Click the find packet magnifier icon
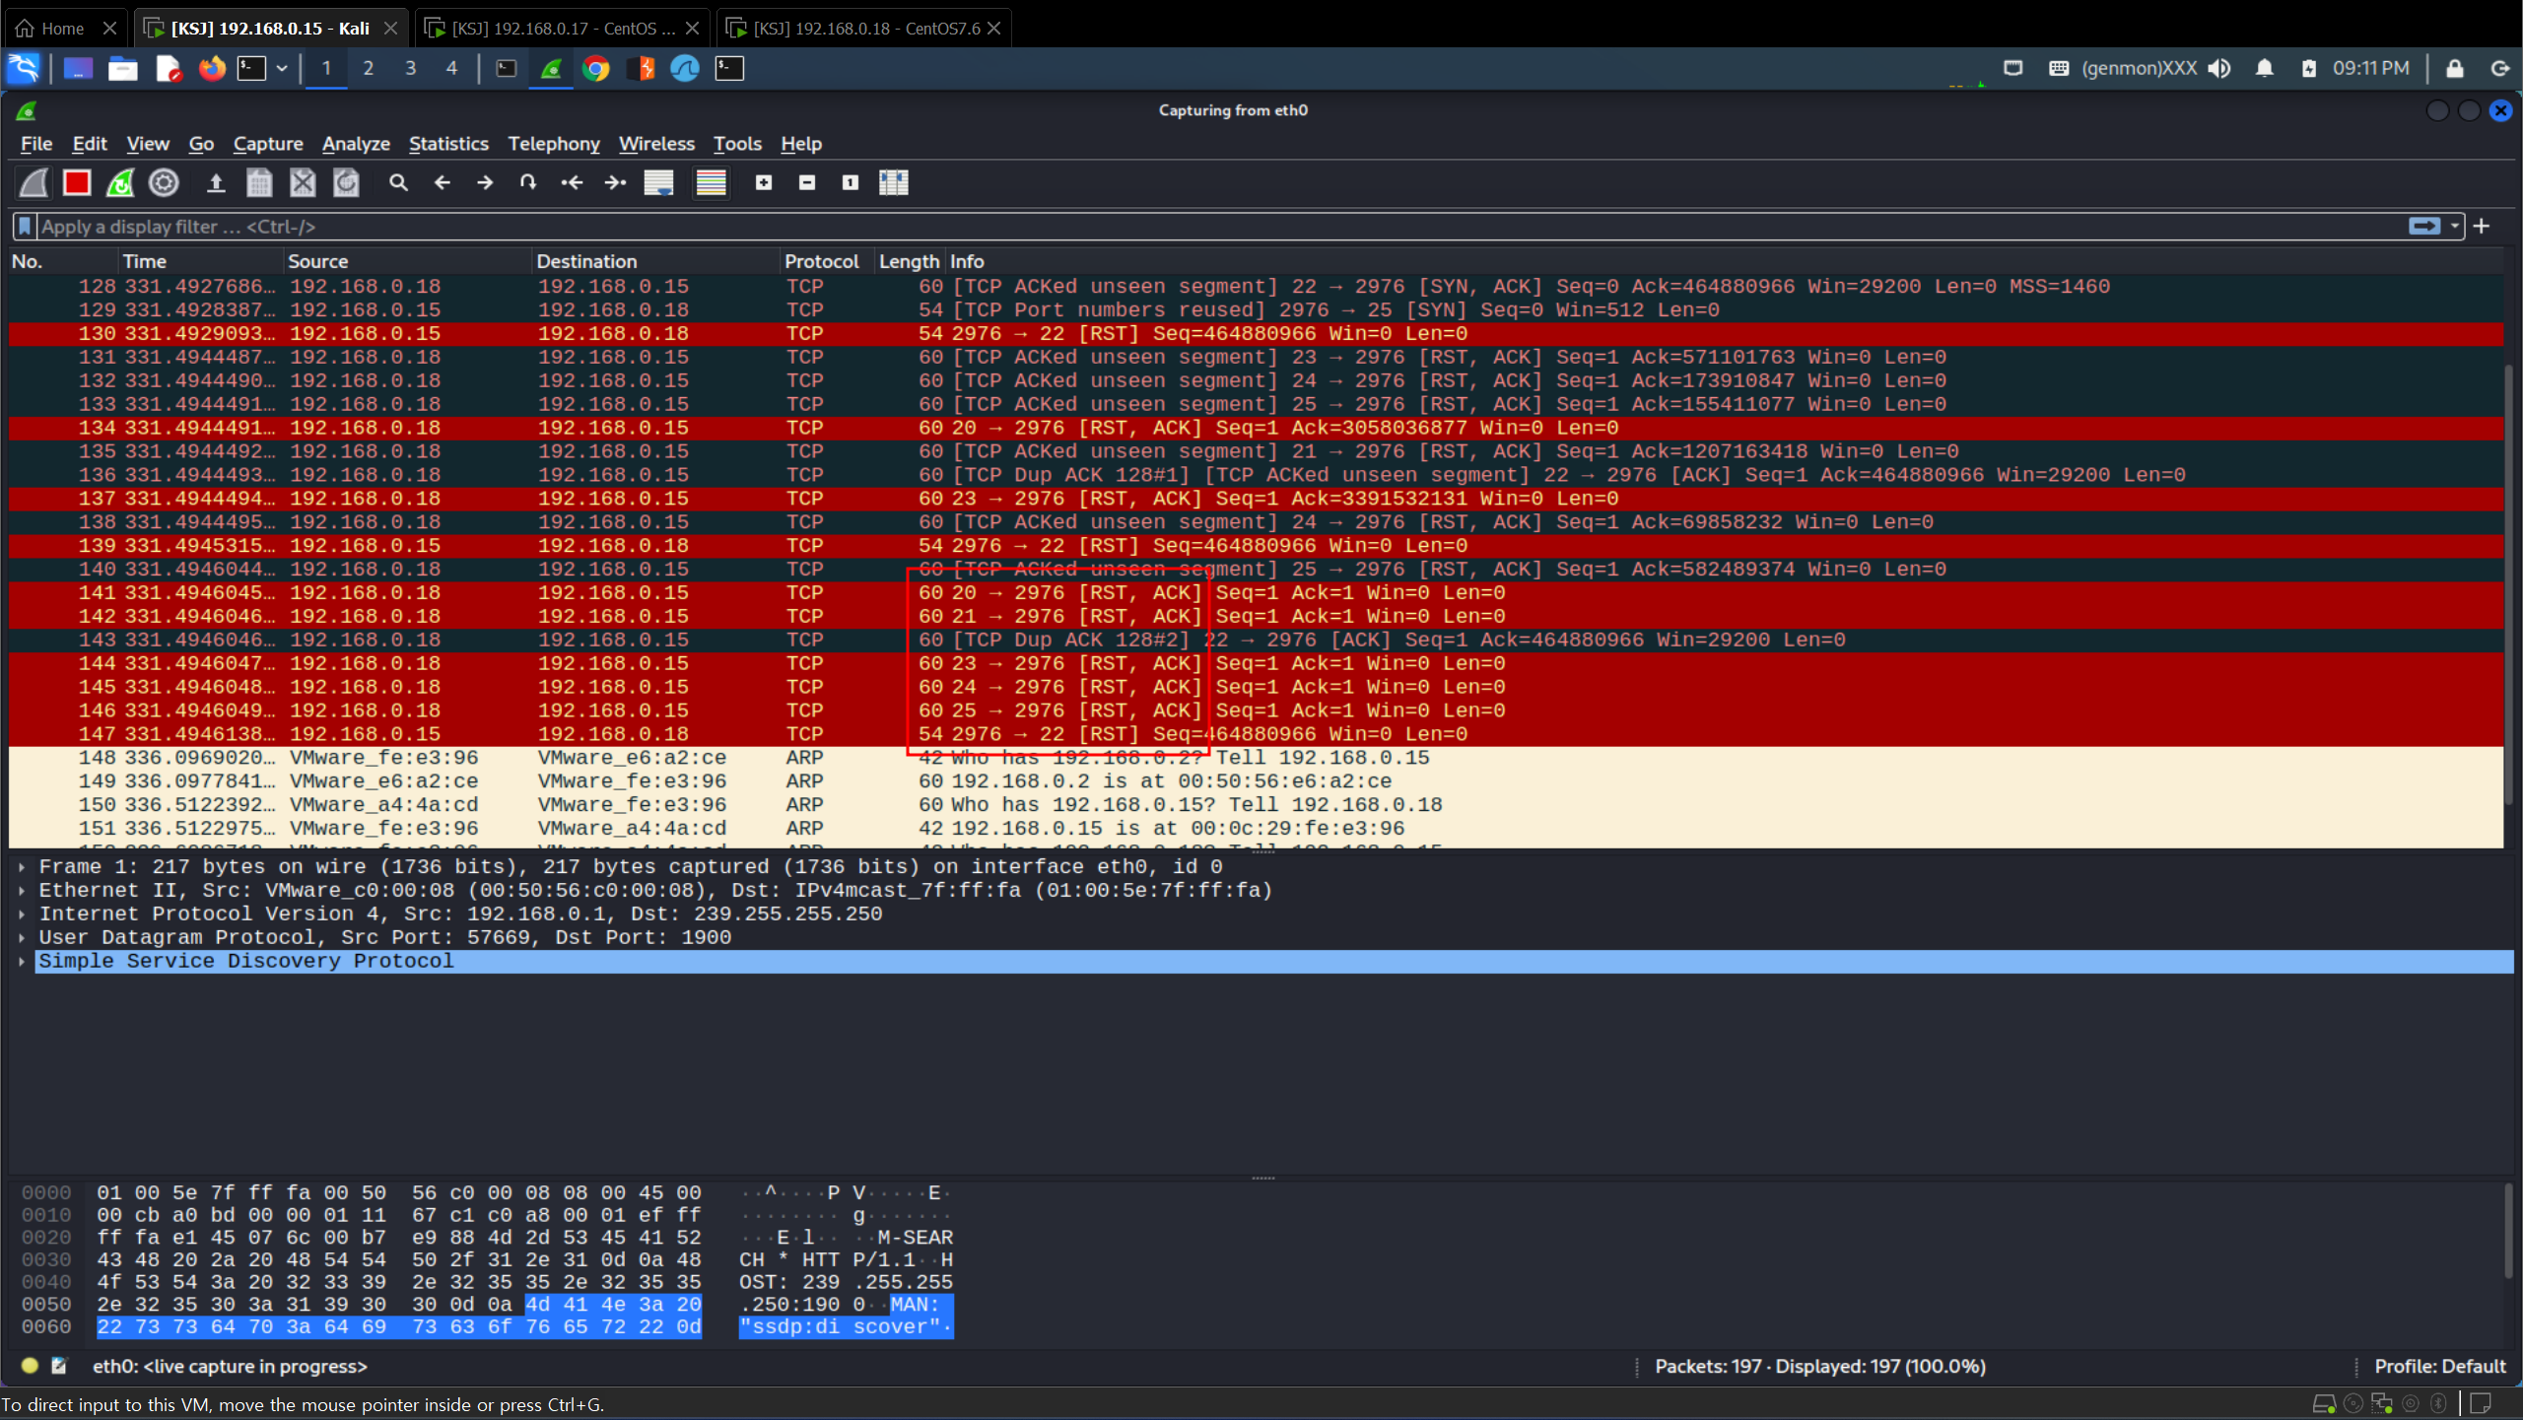The width and height of the screenshot is (2523, 1420). 398,182
